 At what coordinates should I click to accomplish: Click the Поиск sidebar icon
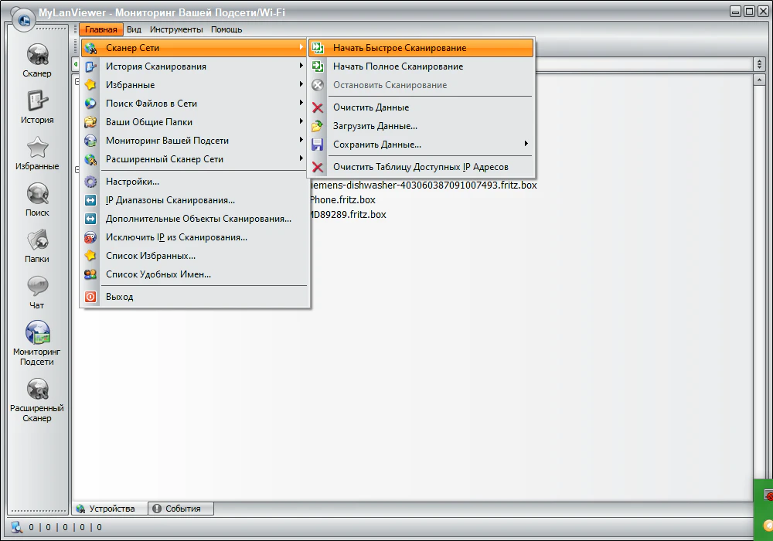tap(37, 195)
